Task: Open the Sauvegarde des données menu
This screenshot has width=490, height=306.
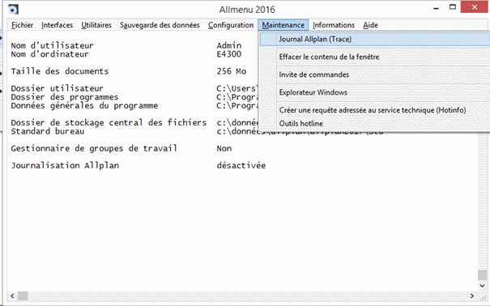Action: click(160, 25)
